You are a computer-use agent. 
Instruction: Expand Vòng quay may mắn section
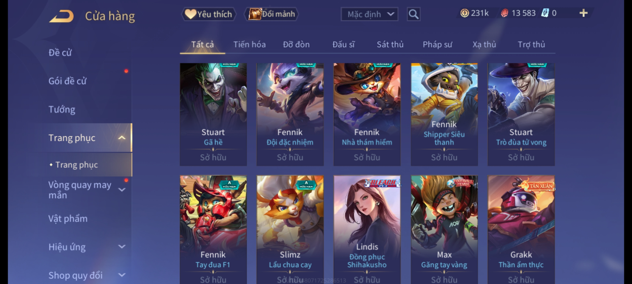(x=122, y=190)
